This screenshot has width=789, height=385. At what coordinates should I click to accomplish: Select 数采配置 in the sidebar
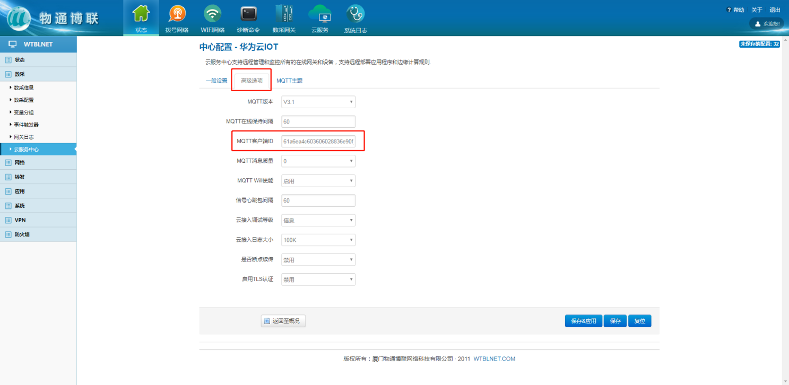24,100
